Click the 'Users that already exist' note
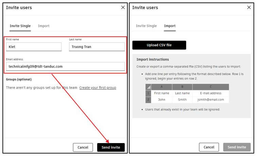Image resolution: width=258 pixels, height=156 pixels. pos(183,109)
